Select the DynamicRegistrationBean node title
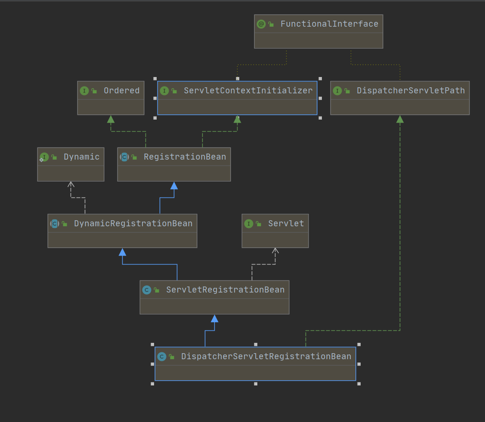Screen dimensions: 485x422 133,223
